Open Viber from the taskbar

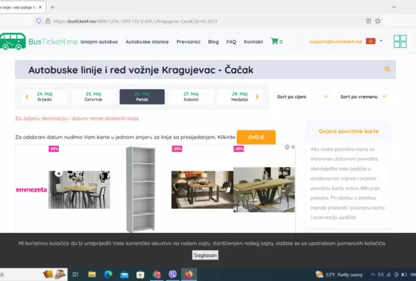pos(173,274)
